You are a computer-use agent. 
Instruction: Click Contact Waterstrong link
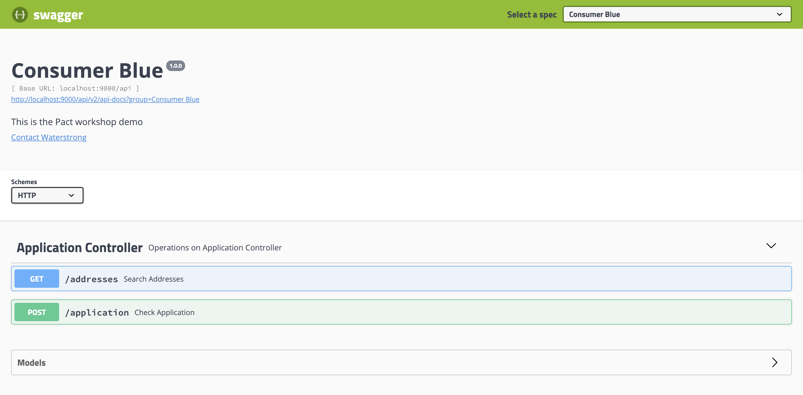pos(49,137)
